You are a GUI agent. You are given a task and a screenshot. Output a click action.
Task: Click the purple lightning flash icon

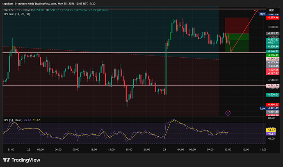pos(228,113)
